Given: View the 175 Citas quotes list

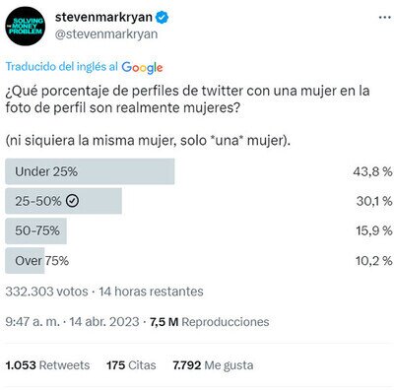Looking at the screenshot, I should [x=131, y=365].
